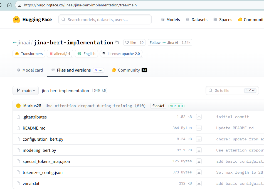
Task: Click the xet badge
Action: (99, 70)
